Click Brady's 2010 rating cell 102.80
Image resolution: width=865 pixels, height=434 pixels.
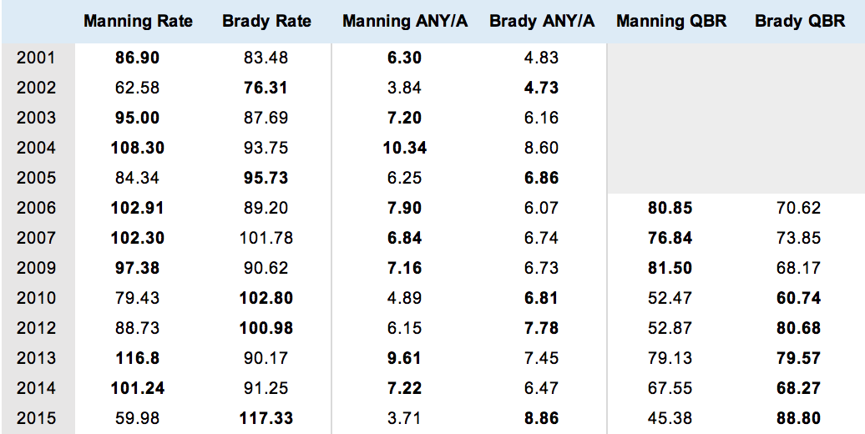(x=266, y=298)
